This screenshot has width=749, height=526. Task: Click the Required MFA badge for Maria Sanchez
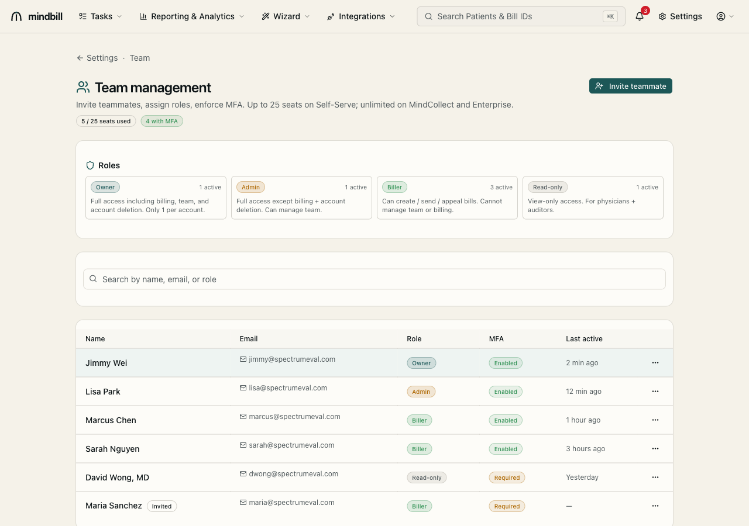pyautogui.click(x=507, y=506)
